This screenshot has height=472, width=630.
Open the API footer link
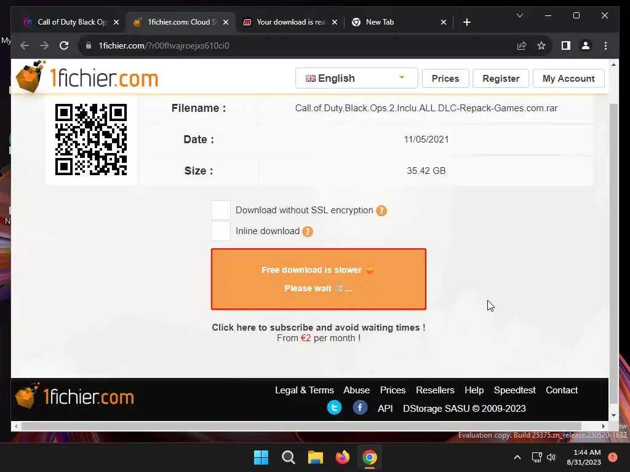(x=385, y=408)
